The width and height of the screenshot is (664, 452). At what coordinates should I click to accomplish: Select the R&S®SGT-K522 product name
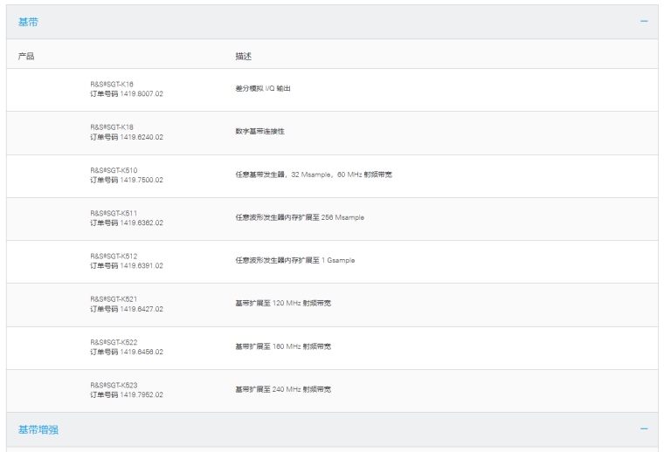[114, 341]
